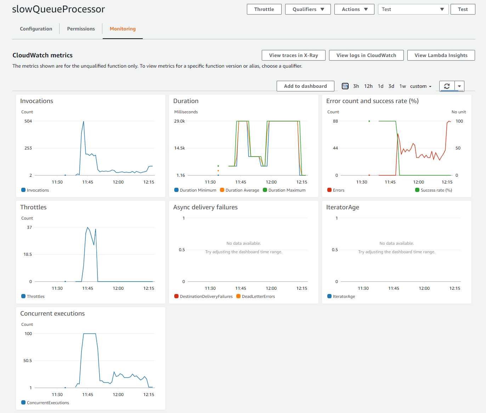Toggle the ConcurrentExecutions legend entry

pyautogui.click(x=45, y=402)
